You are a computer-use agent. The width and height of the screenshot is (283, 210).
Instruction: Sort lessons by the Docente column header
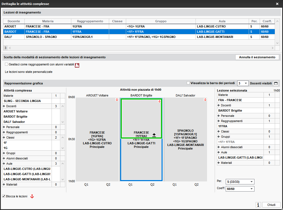[x=14, y=21]
